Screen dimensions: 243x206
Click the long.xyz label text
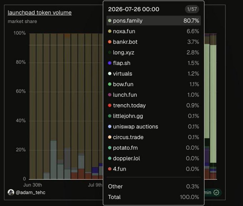tap(124, 53)
